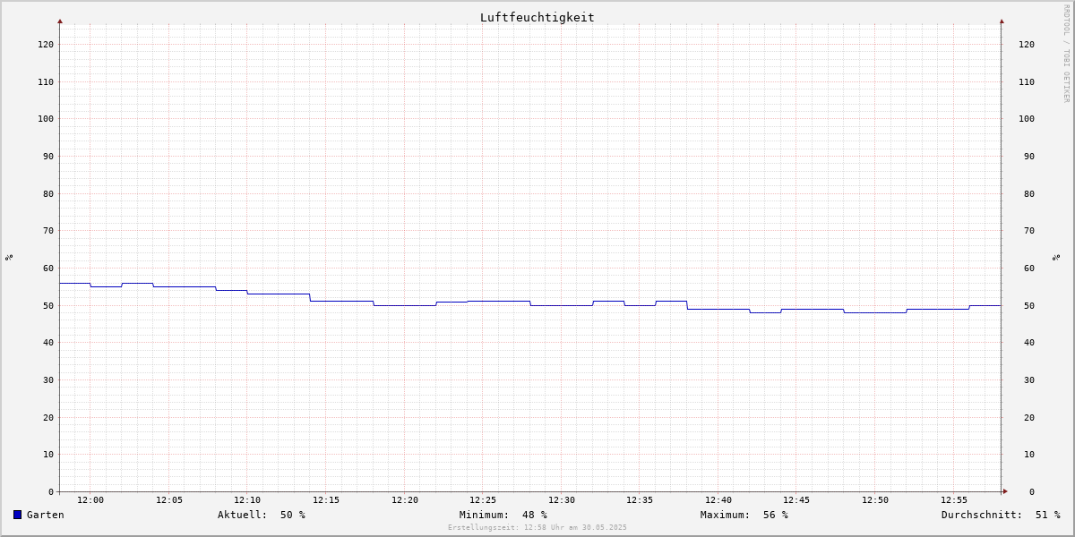The width and height of the screenshot is (1075, 537).
Task: Click the 60 label on left y-axis
Action: click(x=48, y=268)
